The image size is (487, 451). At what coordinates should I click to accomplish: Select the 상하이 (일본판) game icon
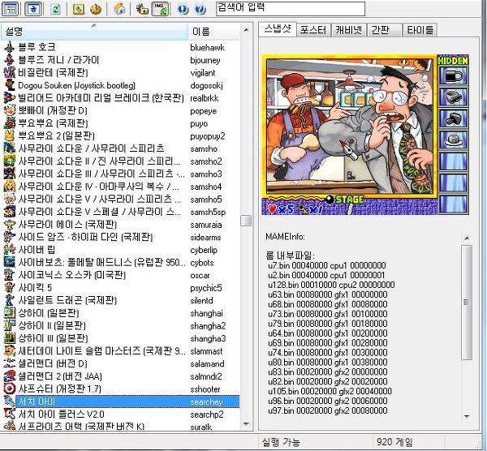point(9,313)
